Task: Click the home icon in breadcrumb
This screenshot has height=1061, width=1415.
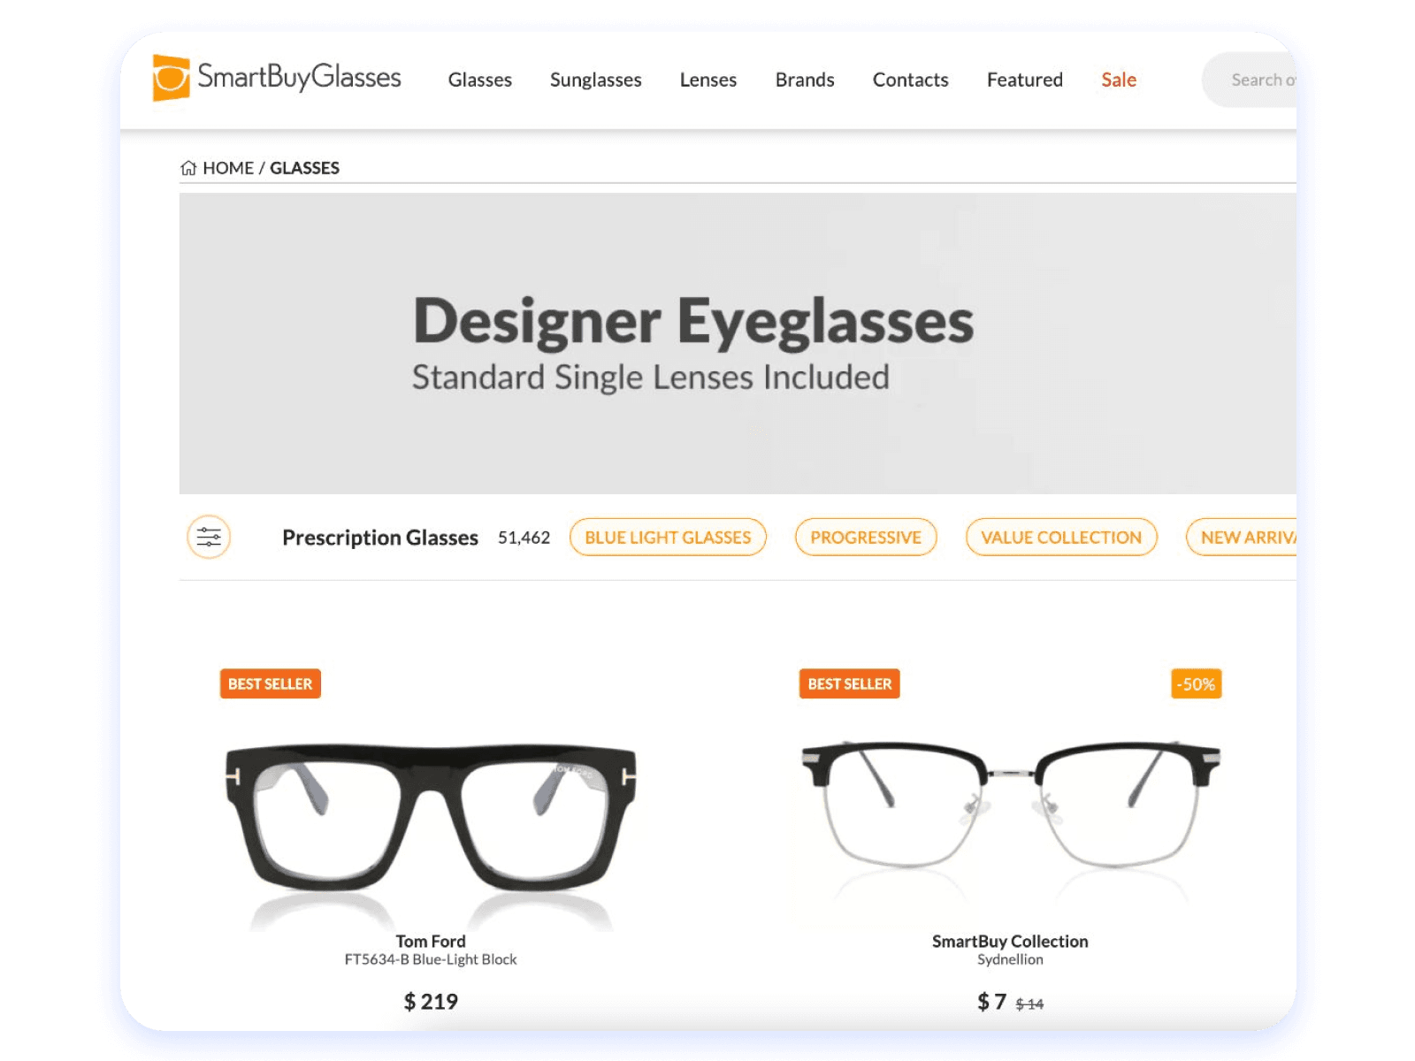Action: [188, 168]
